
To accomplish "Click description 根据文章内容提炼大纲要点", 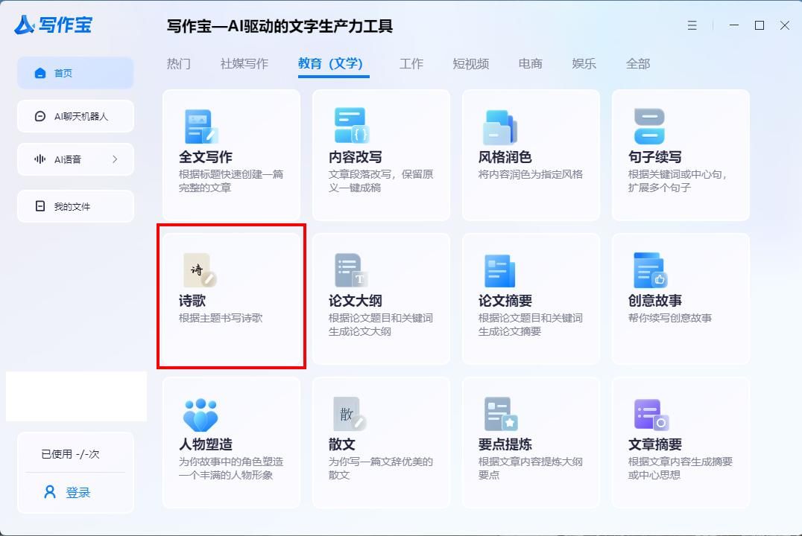I will 531,468.
